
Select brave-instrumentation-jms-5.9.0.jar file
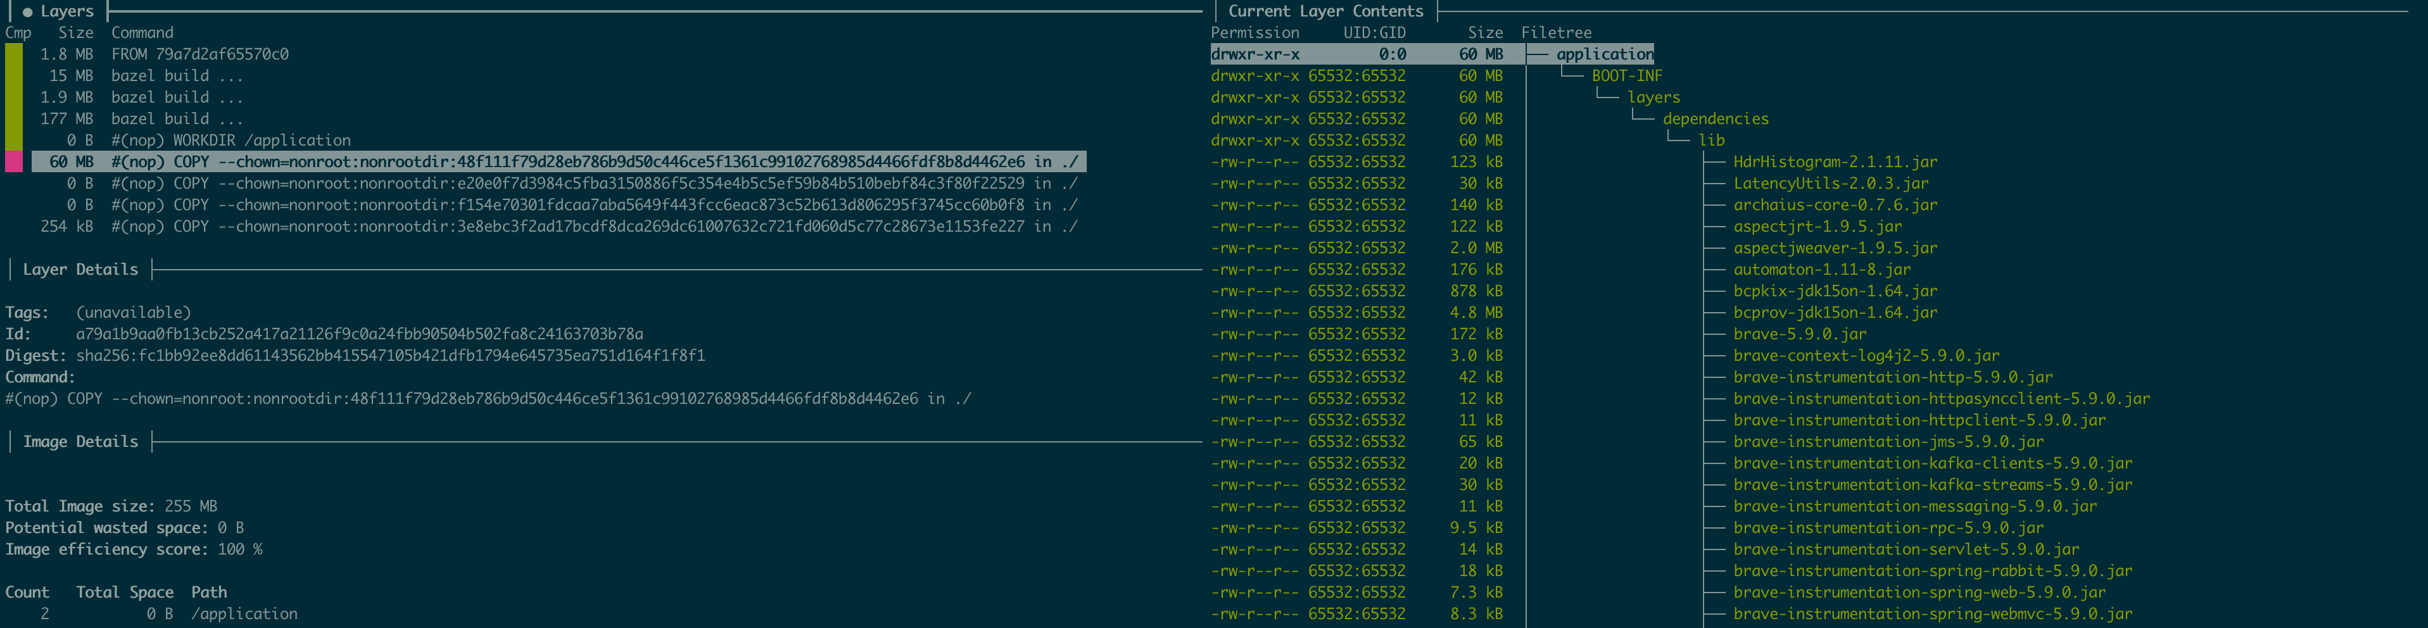[x=1888, y=442]
